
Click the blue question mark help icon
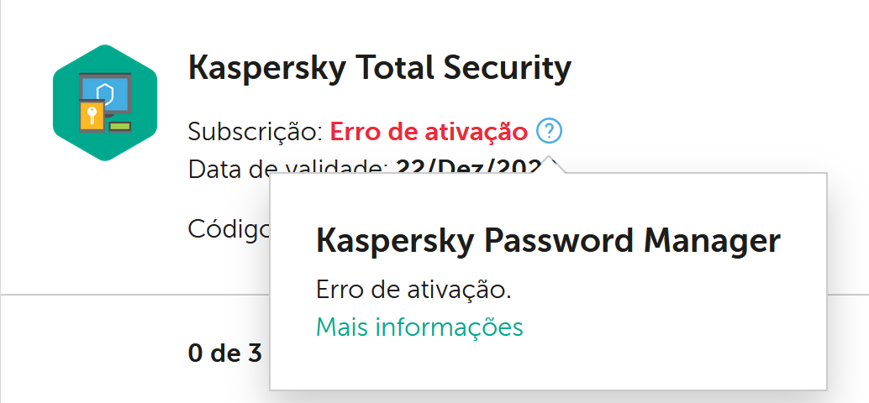(x=549, y=132)
